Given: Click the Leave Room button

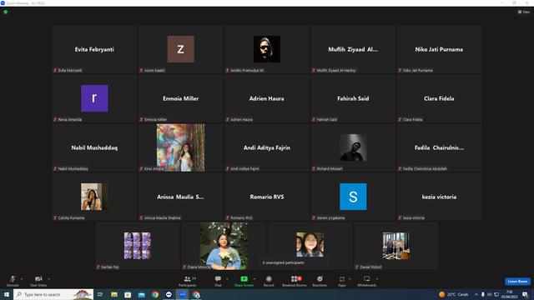Looking at the screenshot, I should 517,282.
